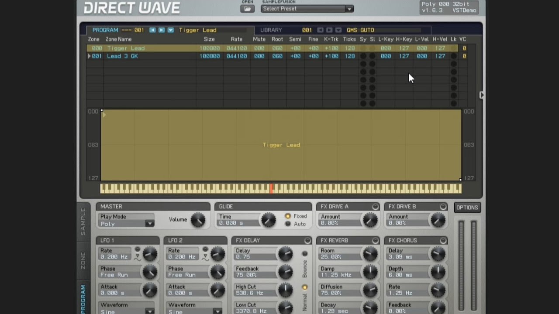Click the FX Drive B Amount knob
The height and width of the screenshot is (314, 559).
438,220
